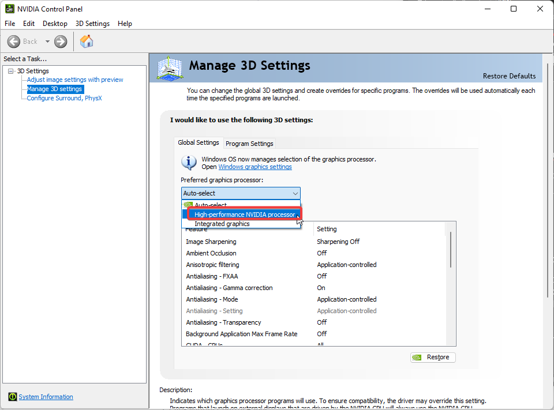554x410 pixels.
Task: Switch to Program Settings tab
Action: (249, 144)
